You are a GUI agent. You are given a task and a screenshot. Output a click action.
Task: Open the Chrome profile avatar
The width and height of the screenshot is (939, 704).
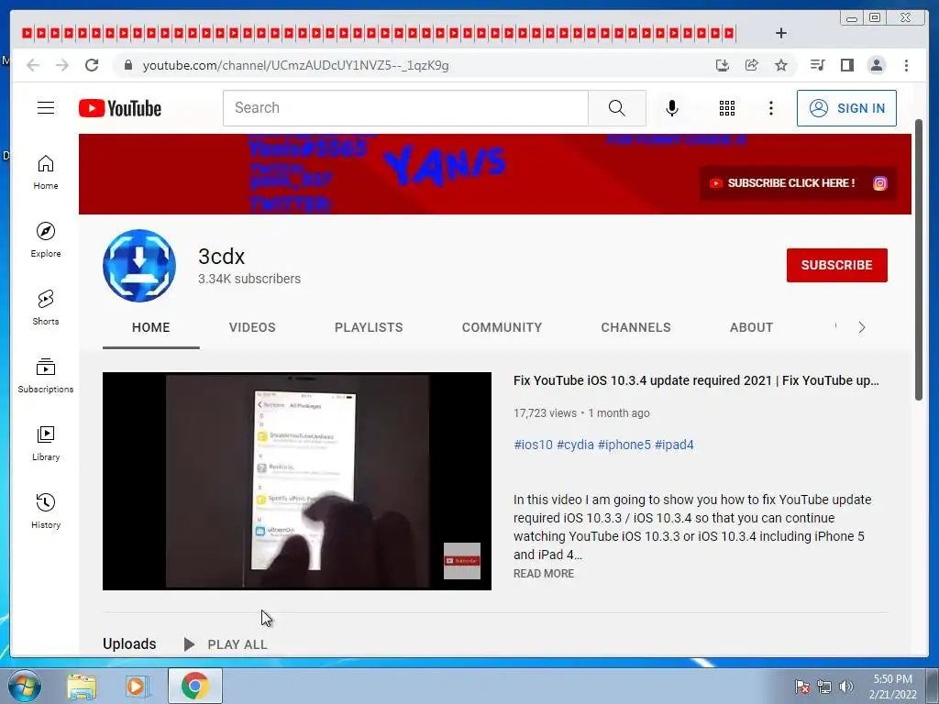coord(876,65)
